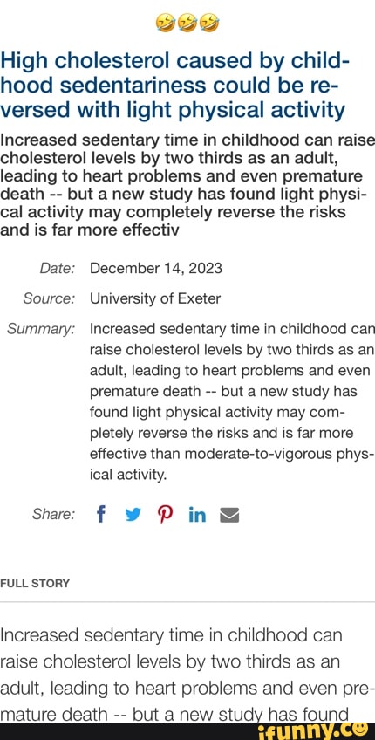The width and height of the screenshot is (375, 740).
Task: Email the article via envelope icon
Action: click(229, 516)
